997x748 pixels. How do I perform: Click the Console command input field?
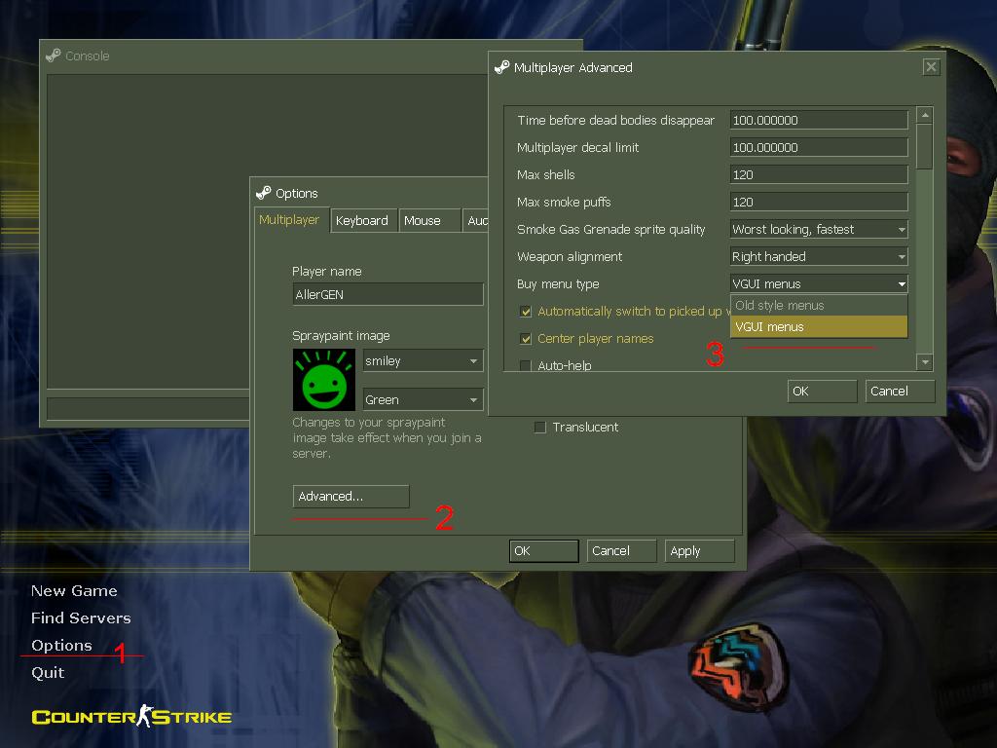(148, 408)
